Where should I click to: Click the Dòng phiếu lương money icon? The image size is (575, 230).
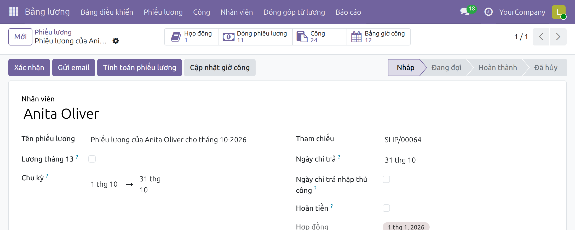[x=228, y=37]
